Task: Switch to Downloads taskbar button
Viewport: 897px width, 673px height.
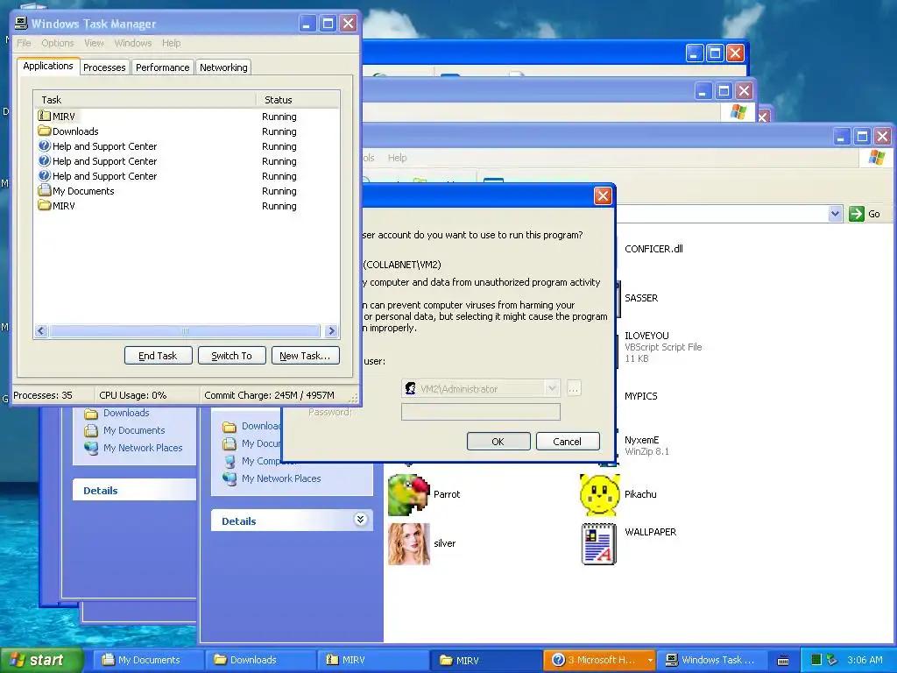Action: coord(259,660)
